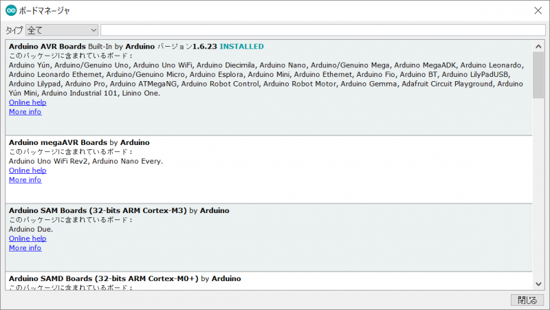This screenshot has width=550, height=310.
Task: Open More info for Arduino AVR Boards
Action: coord(25,112)
